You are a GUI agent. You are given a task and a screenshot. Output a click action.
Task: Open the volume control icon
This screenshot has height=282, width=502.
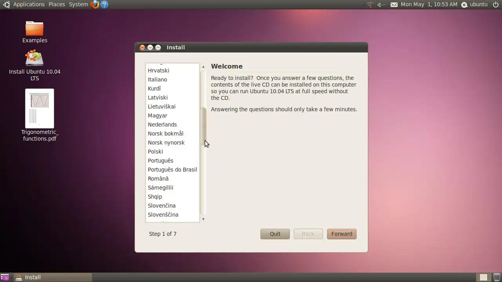[x=381, y=5]
